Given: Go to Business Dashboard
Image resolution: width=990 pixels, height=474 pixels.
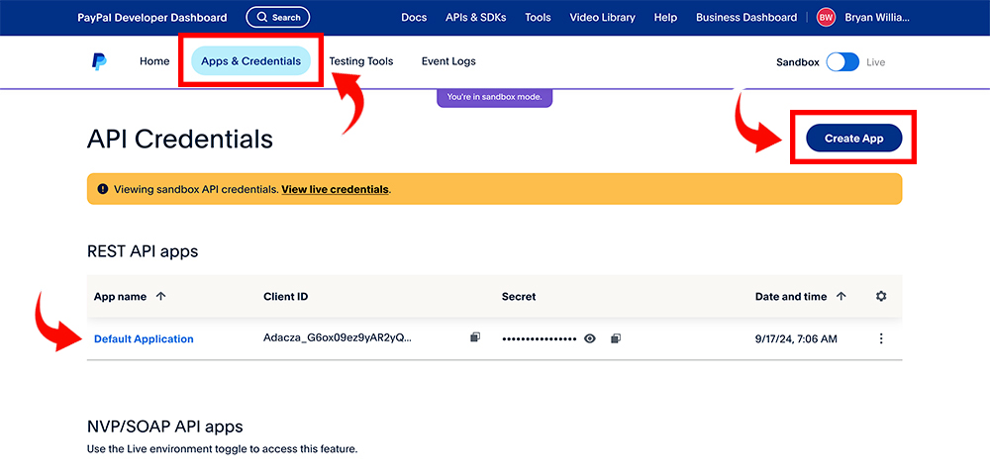Looking at the screenshot, I should point(746,18).
